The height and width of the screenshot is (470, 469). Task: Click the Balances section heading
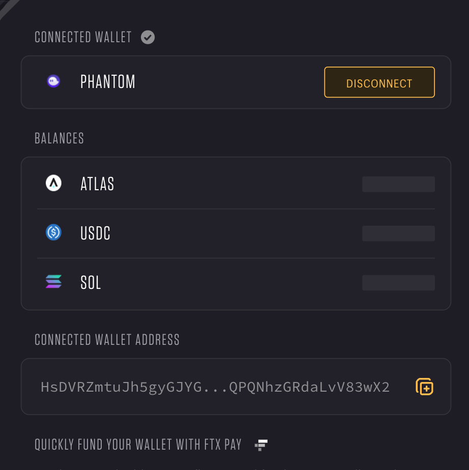(60, 138)
